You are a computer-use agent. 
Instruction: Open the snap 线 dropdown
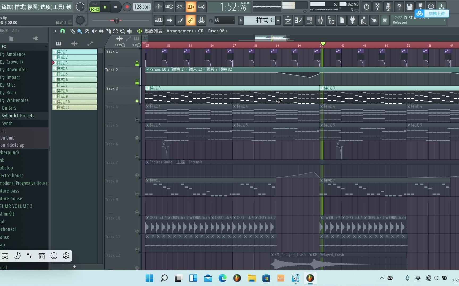pyautogui.click(x=224, y=20)
